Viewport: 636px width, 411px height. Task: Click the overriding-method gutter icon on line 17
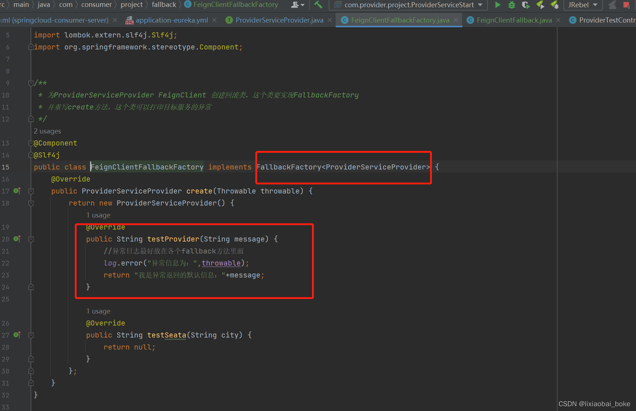click(x=17, y=191)
